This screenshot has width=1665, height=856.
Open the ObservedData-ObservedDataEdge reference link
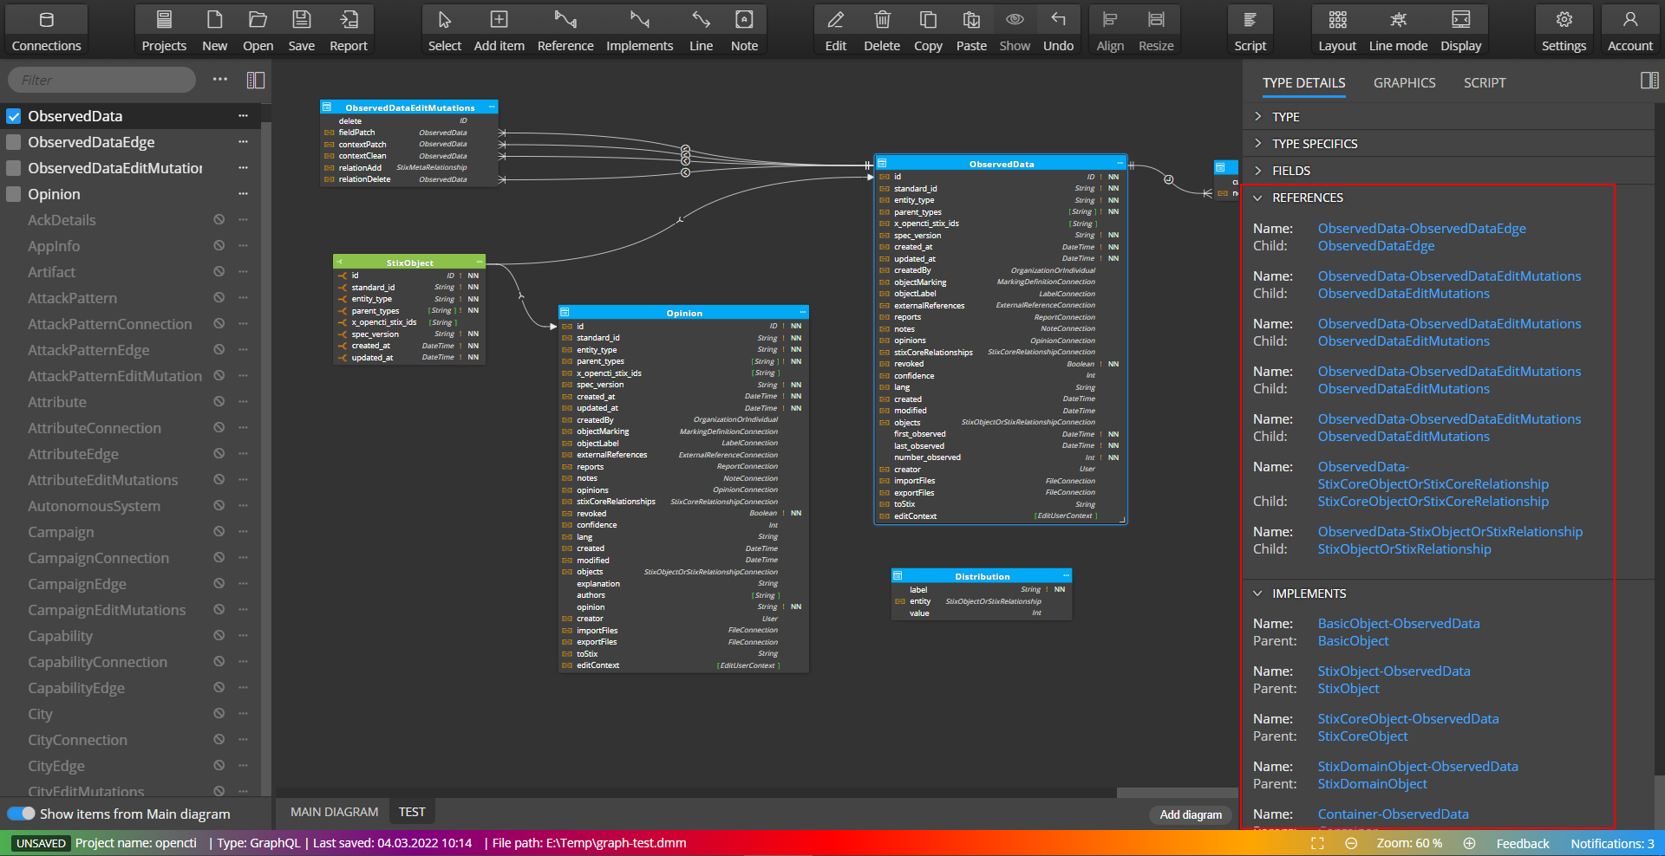coord(1422,229)
